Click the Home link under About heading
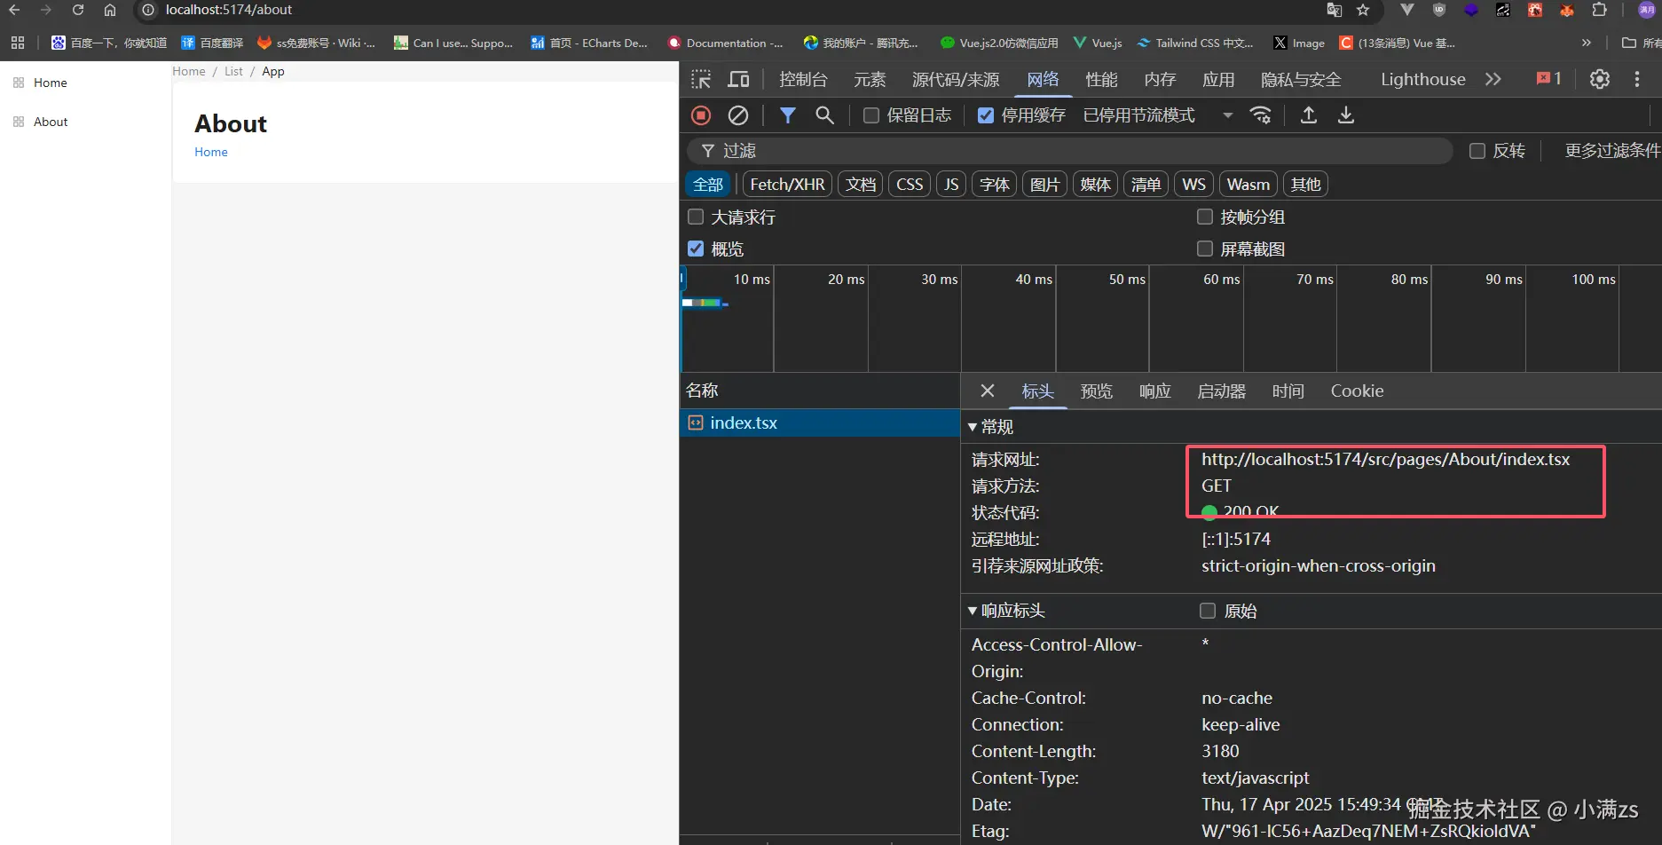This screenshot has width=1662, height=845. click(211, 152)
